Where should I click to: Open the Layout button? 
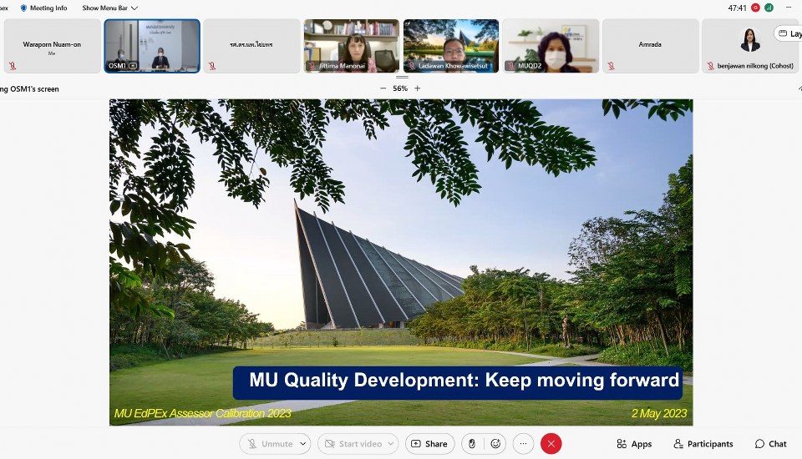point(789,33)
